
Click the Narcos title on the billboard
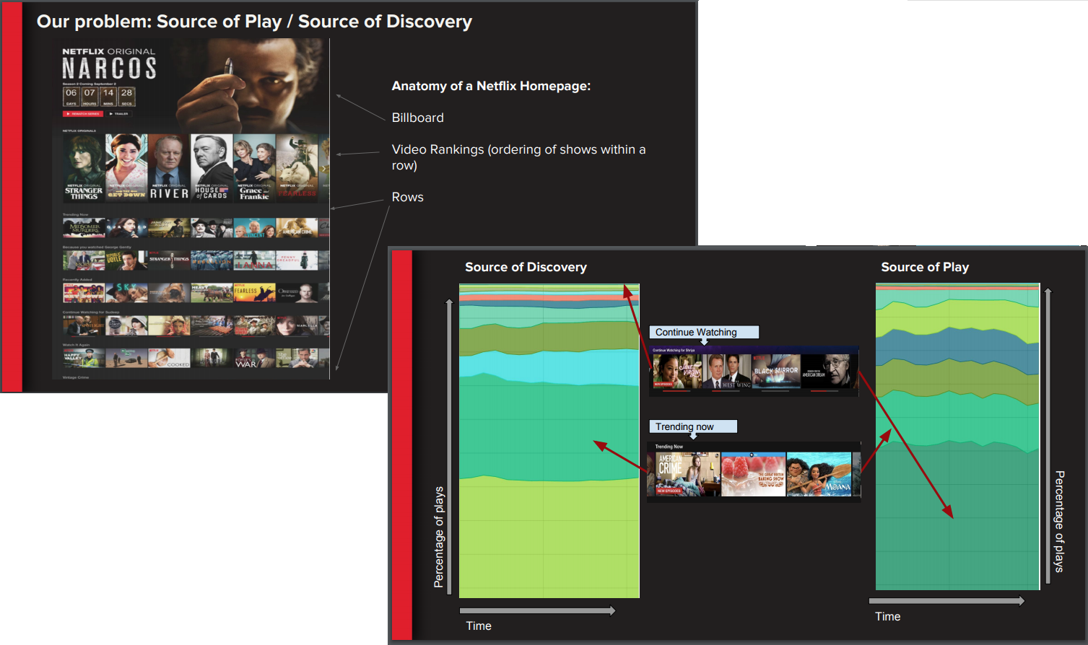(x=109, y=69)
